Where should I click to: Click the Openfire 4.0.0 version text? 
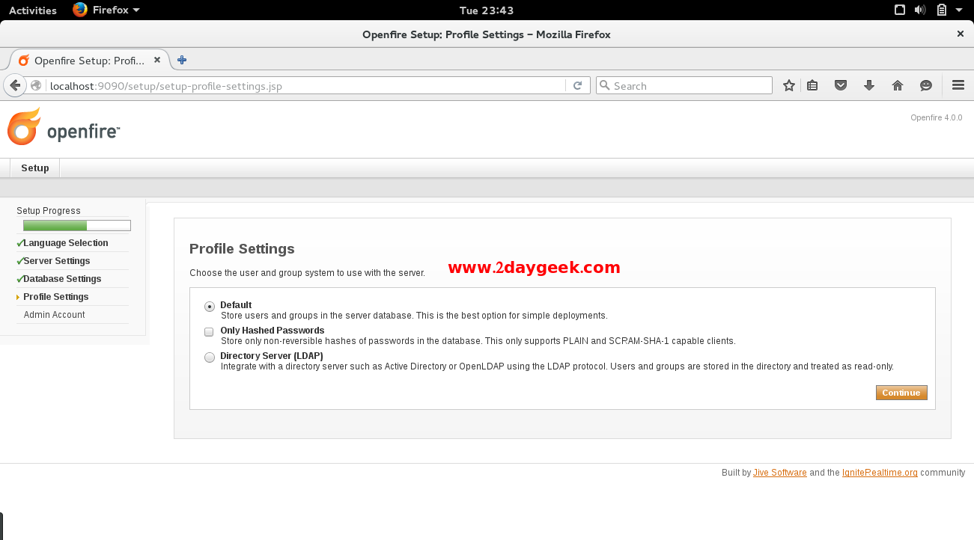[937, 117]
